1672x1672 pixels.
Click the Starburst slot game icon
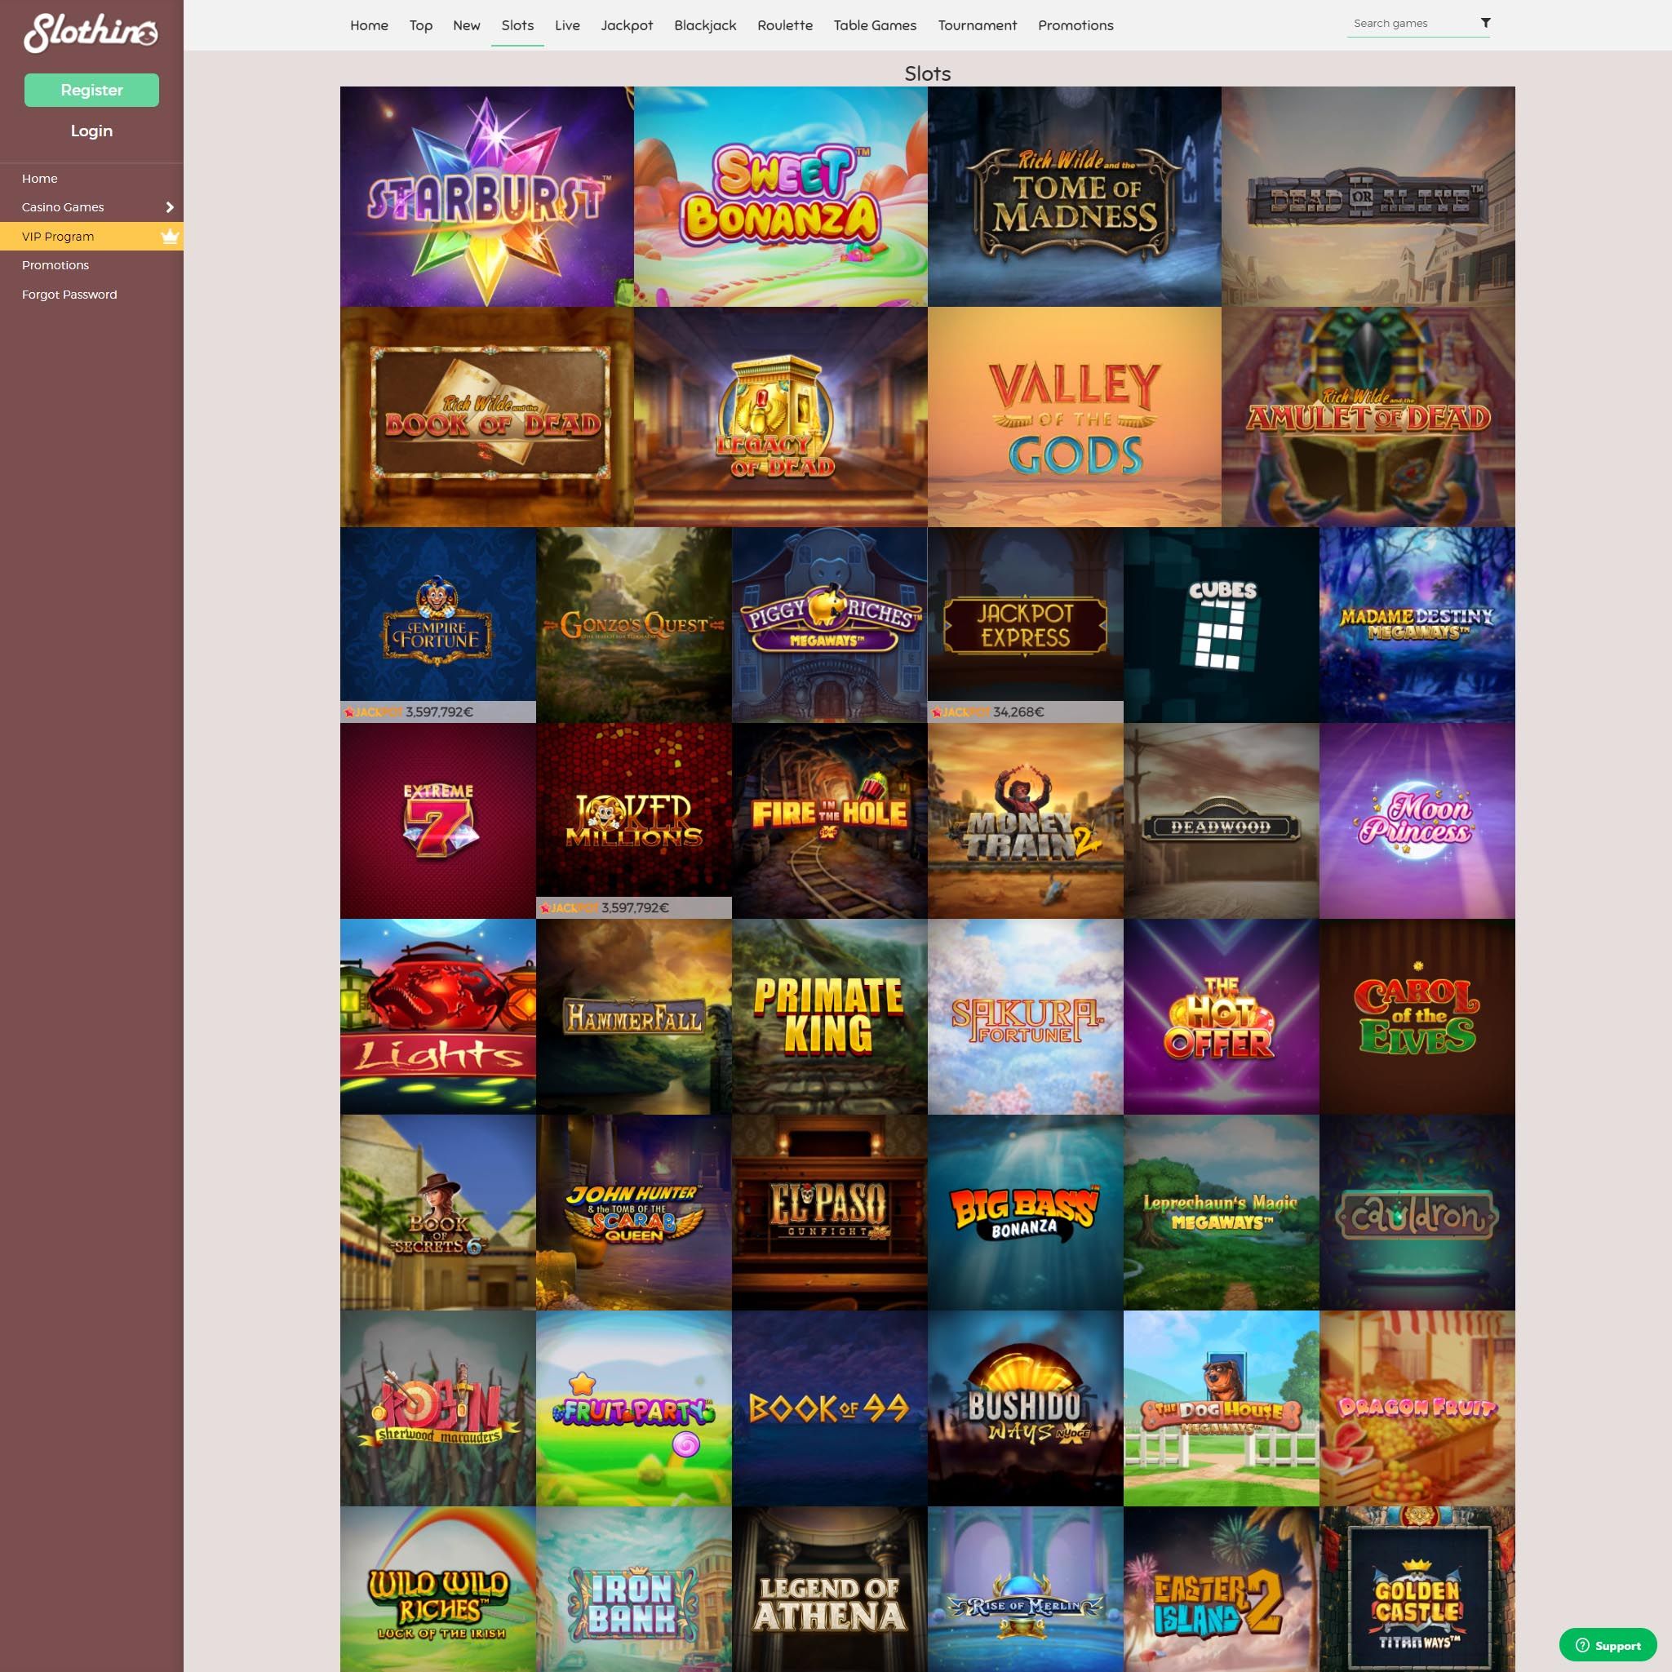coord(486,196)
